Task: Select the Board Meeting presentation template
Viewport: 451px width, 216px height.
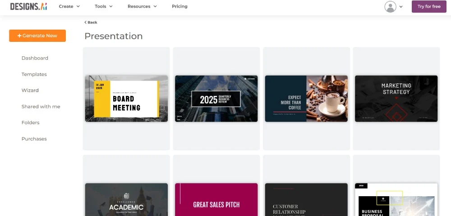Action: pyautogui.click(x=126, y=99)
